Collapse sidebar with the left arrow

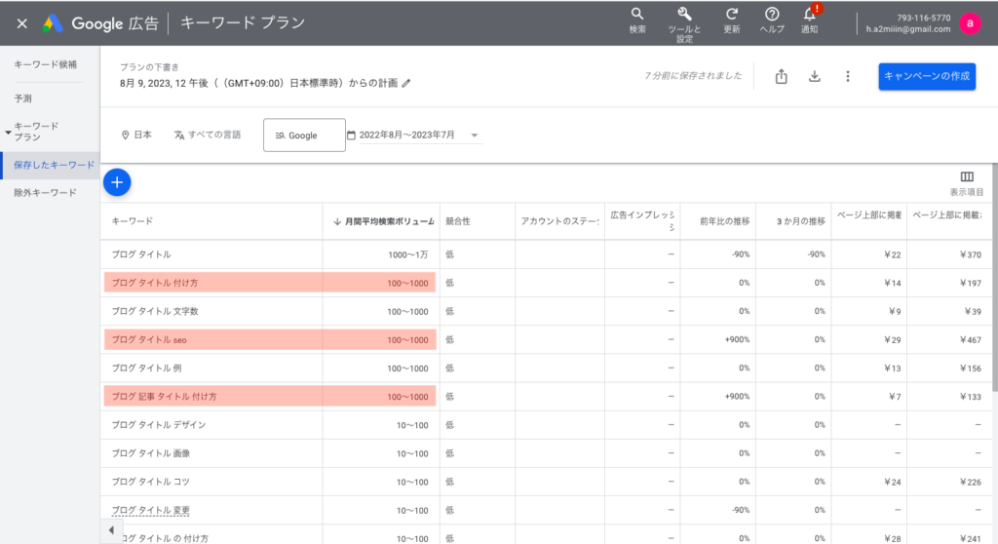pos(111,530)
